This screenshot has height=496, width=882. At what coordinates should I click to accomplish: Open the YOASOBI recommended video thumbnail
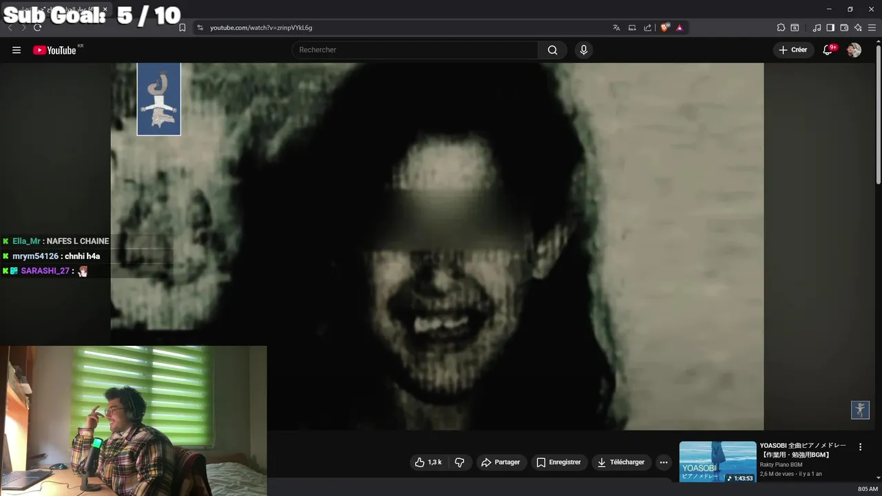click(x=717, y=462)
